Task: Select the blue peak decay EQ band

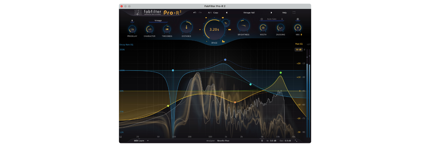Action: (225, 60)
